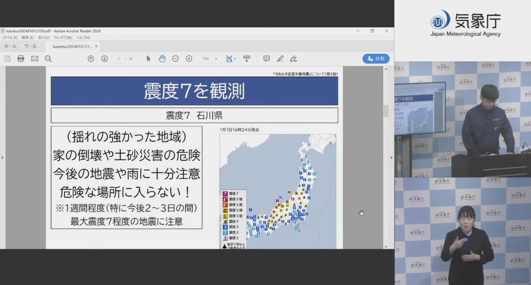Activate the Hand pan tool
This screenshot has height=285, width=531.
(x=162, y=59)
